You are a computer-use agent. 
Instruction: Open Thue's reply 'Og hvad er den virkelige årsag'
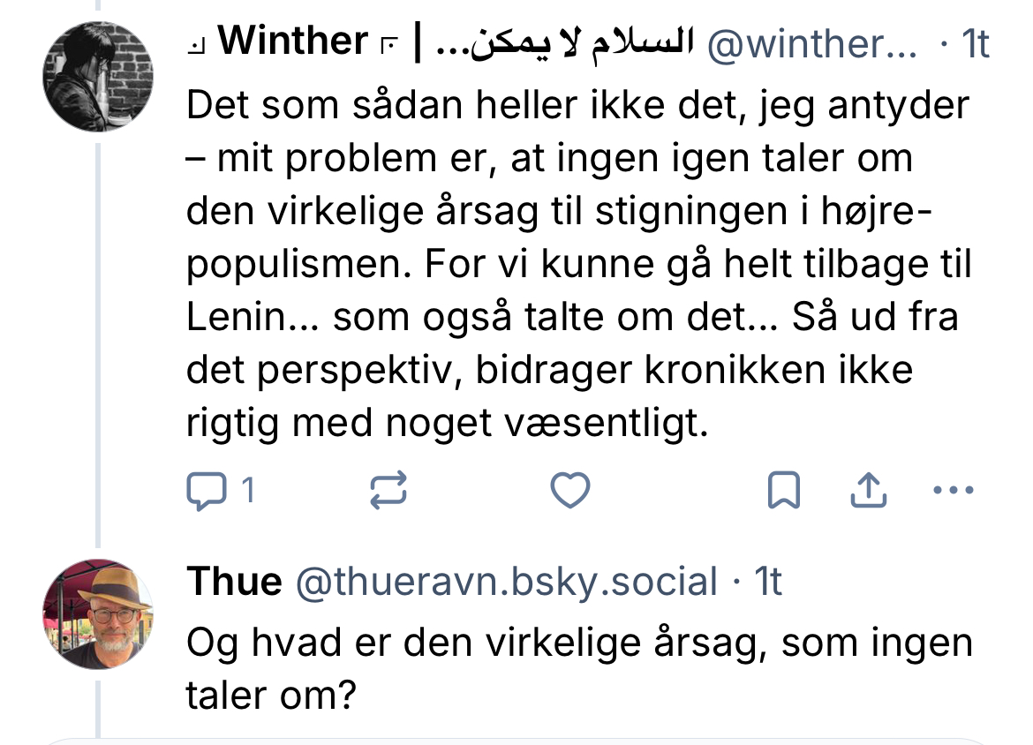(578, 669)
